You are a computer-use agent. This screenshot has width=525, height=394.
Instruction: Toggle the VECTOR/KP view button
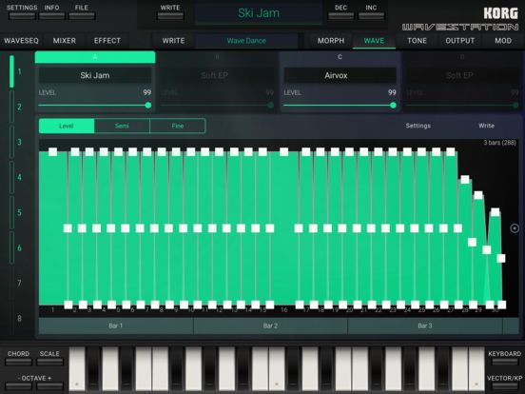click(505, 382)
